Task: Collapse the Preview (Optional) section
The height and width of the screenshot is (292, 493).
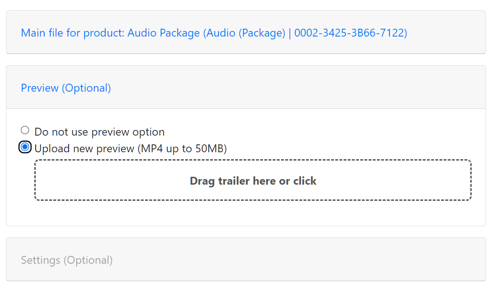Action: 66,88
